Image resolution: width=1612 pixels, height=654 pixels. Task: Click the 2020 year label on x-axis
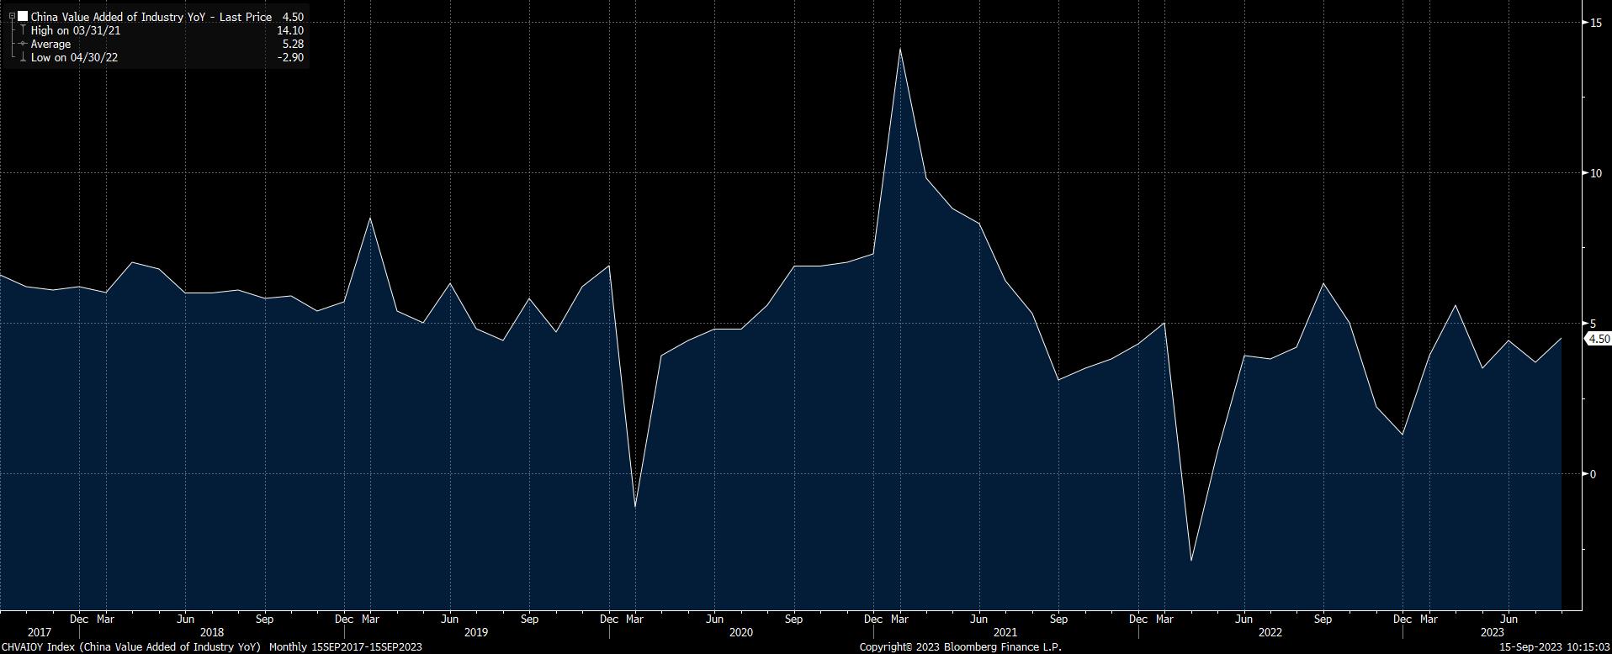pos(740,632)
